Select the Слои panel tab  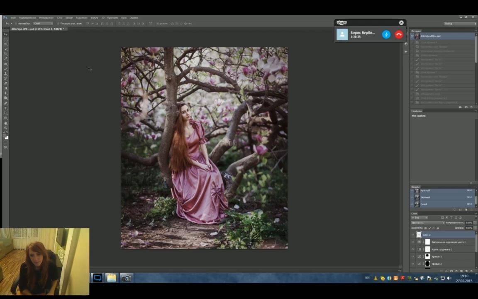[x=414, y=213]
